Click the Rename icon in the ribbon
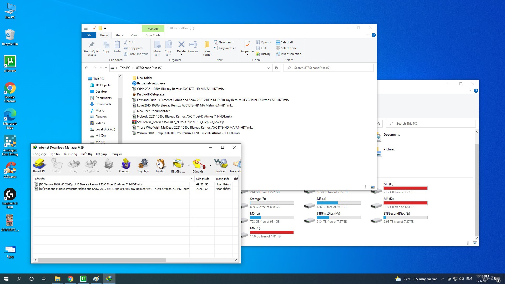The width and height of the screenshot is (505, 284). pos(193,47)
